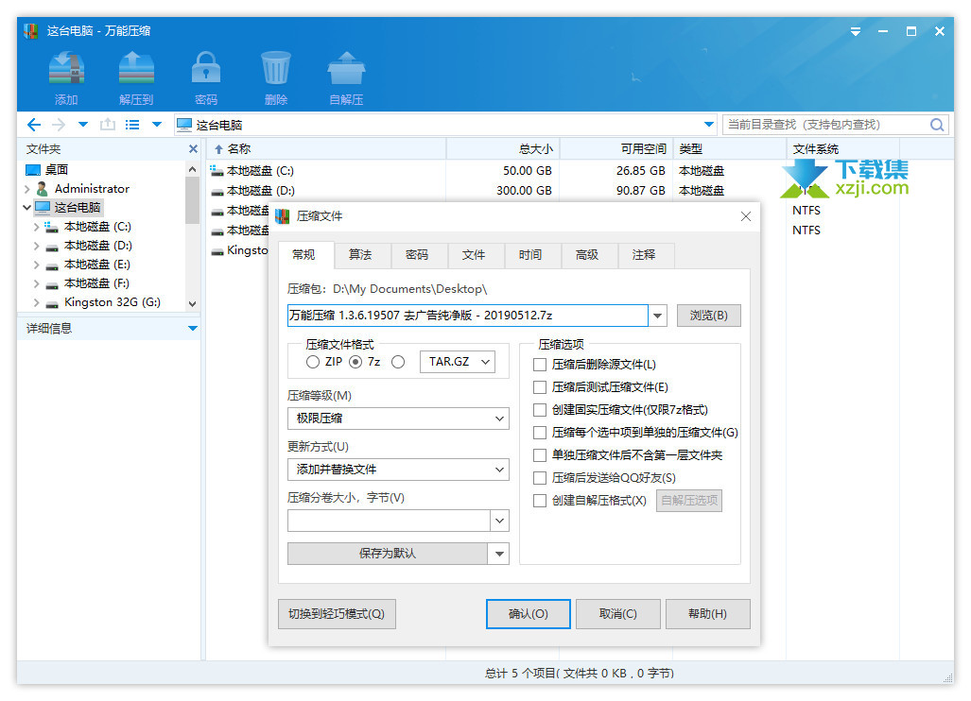
Task: Toggle 创建固实压缩文件 checkbox
Action: [x=540, y=410]
